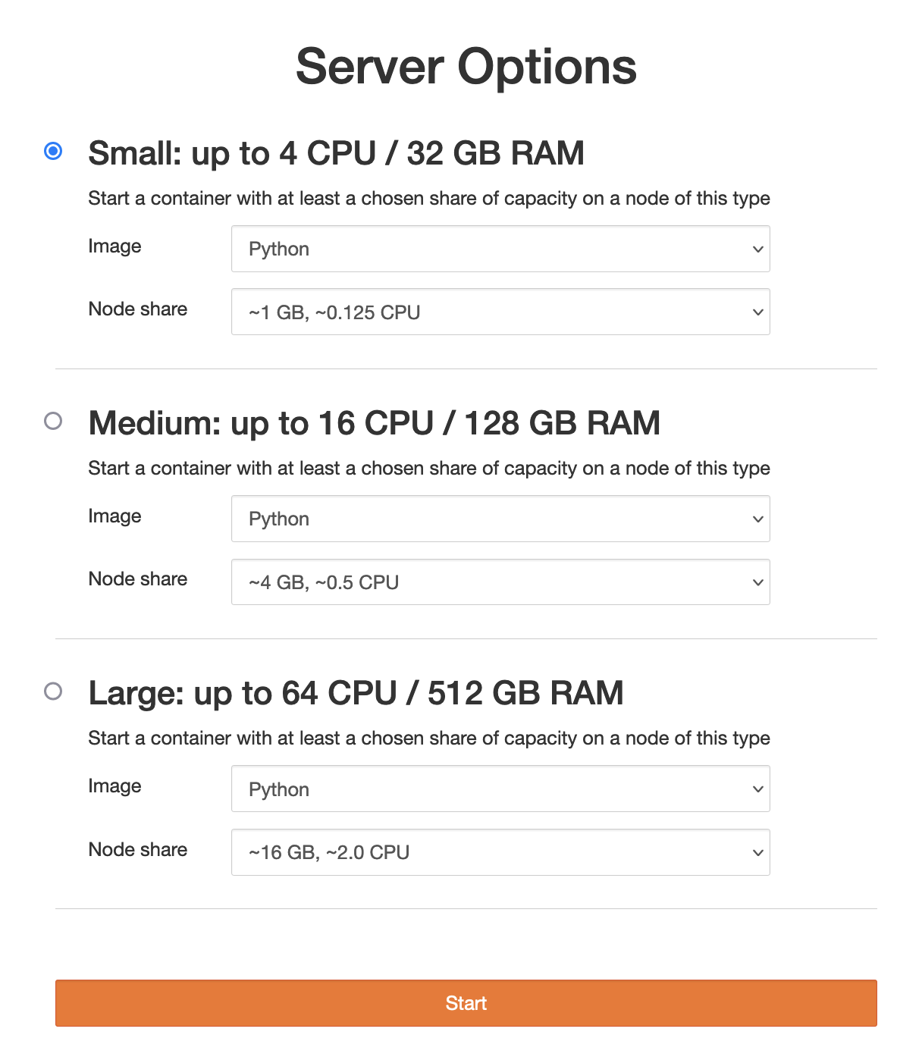Screen dimensions: 922x1060
Task: Click the Server Options page title
Action: point(466,67)
